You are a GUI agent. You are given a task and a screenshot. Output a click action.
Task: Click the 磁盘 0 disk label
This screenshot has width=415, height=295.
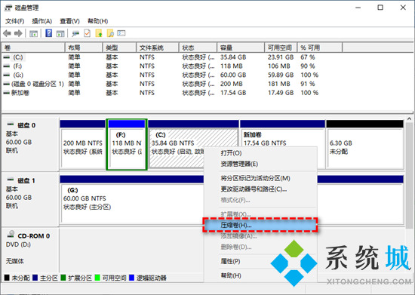point(26,125)
